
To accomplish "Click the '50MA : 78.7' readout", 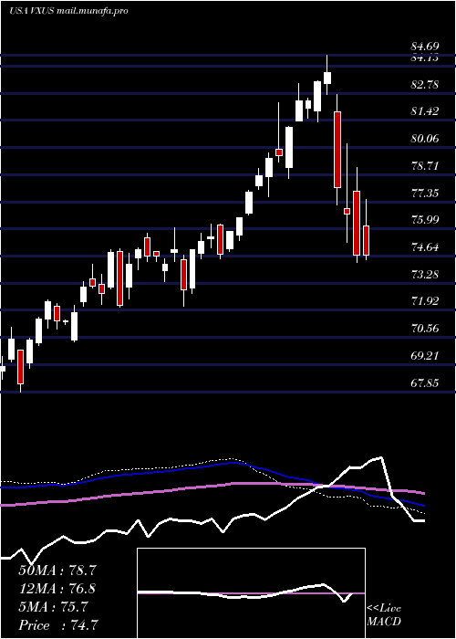I will pyautogui.click(x=57, y=571).
